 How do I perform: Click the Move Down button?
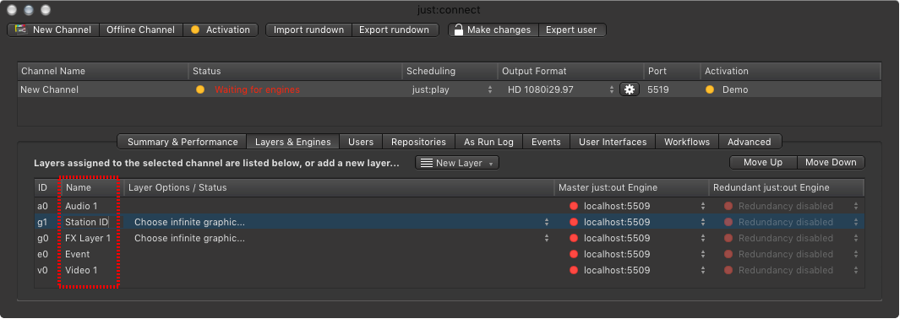click(831, 162)
